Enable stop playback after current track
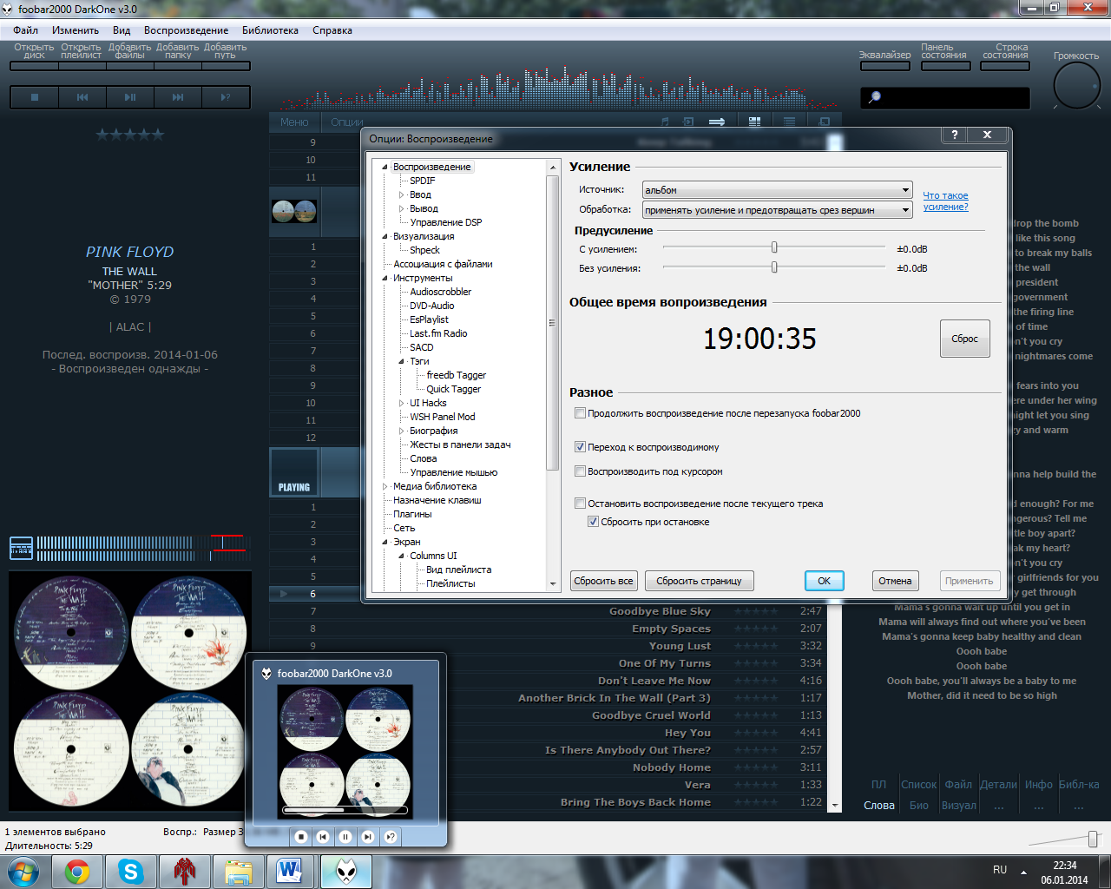Image resolution: width=1111 pixels, height=889 pixels. 580,504
